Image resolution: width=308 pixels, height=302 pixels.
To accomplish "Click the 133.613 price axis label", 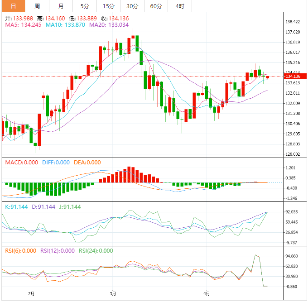I will point(293,83).
